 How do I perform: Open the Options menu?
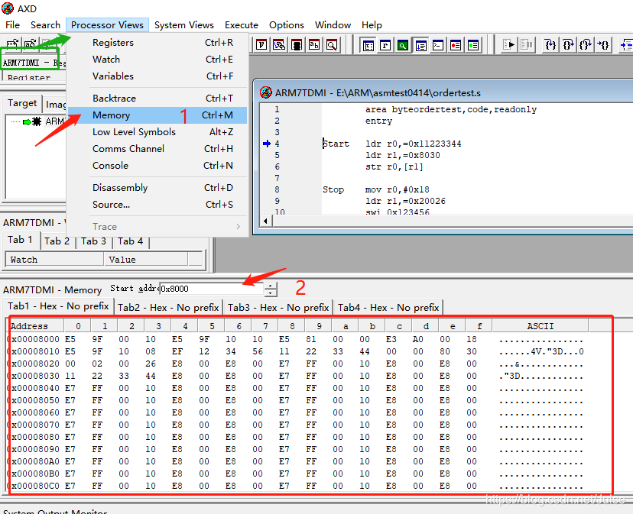point(287,25)
